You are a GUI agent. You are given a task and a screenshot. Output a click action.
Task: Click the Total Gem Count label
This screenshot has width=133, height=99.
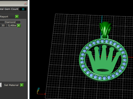[x=9, y=9]
